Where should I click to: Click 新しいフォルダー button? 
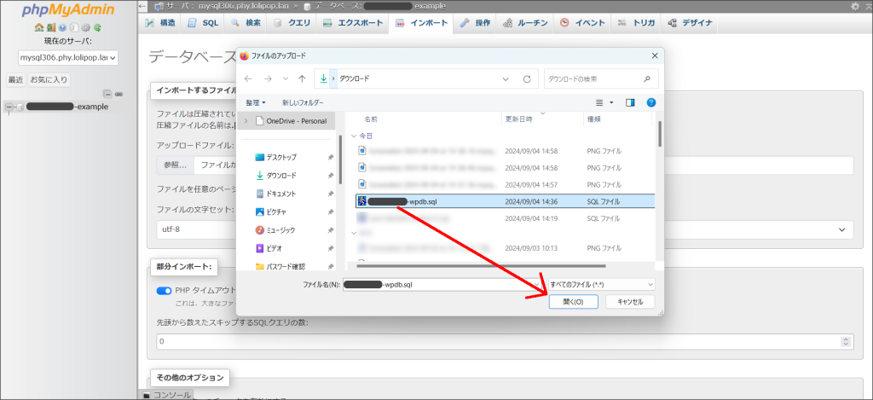pos(303,102)
